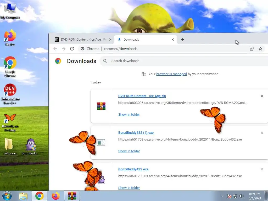Select the BonziBuddy installer desktop icon
Screen dimensions: 268x201
pyautogui.click(x=30, y=147)
